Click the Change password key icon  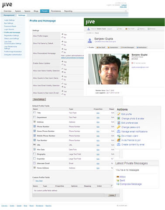(119, 127)
